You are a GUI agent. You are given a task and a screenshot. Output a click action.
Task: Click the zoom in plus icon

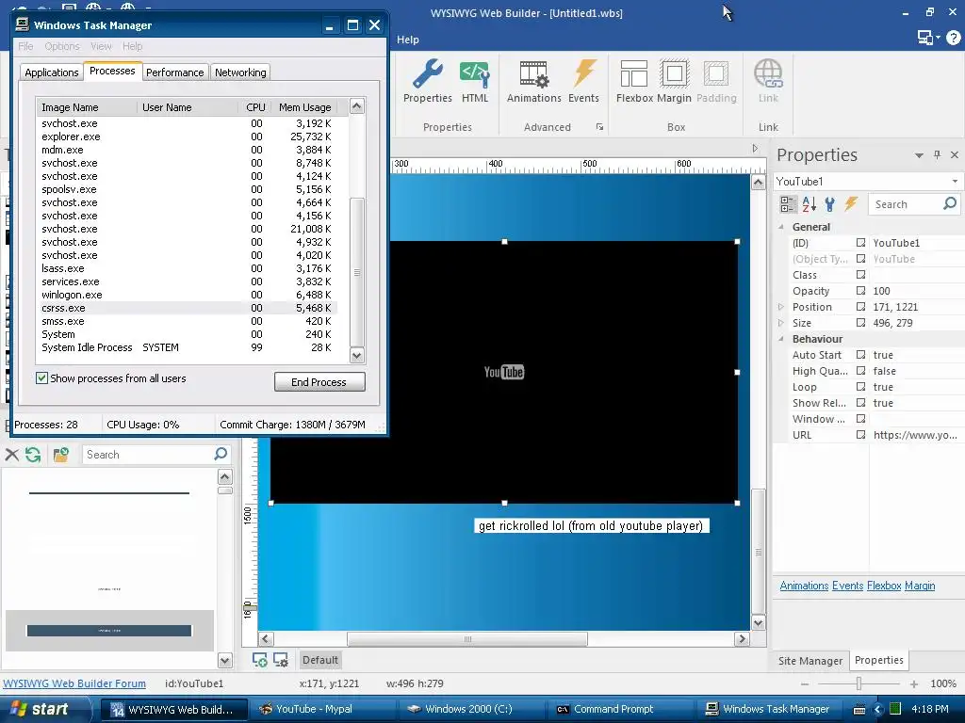click(x=914, y=683)
